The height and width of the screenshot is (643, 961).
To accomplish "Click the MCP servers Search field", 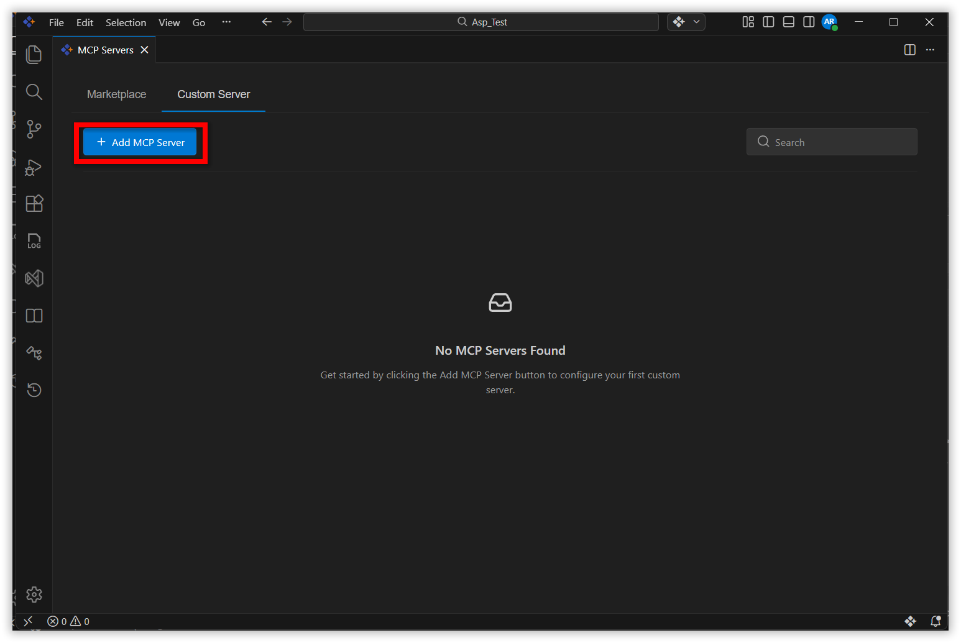I will [x=832, y=142].
